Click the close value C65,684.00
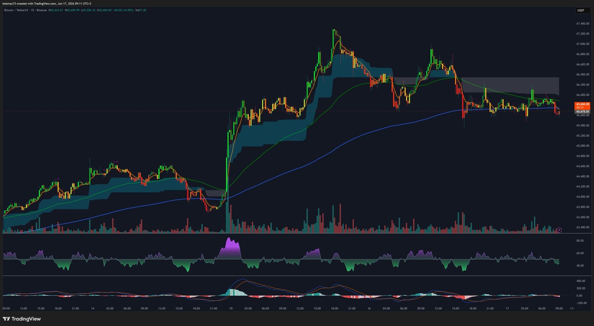The height and width of the screenshot is (326, 594). pyautogui.click(x=104, y=10)
